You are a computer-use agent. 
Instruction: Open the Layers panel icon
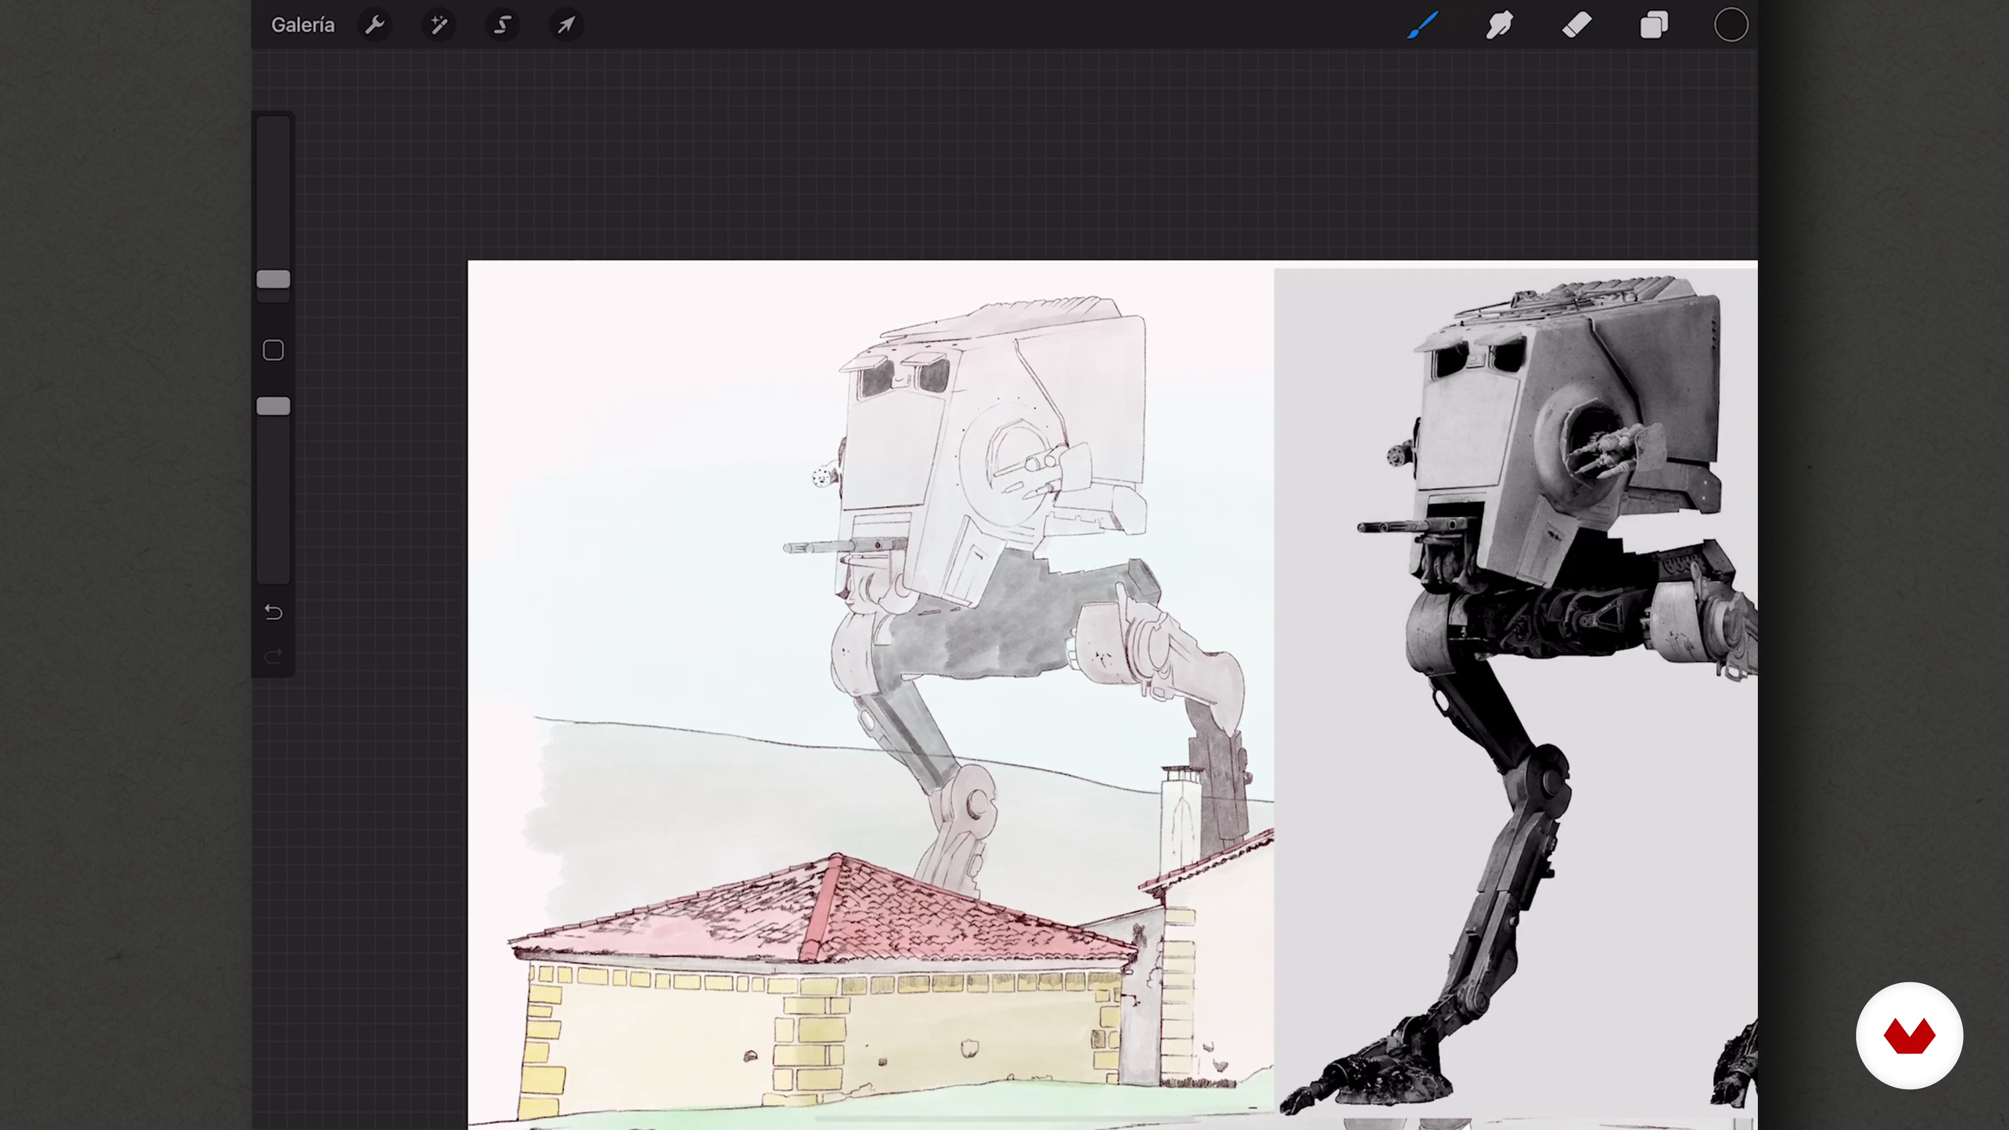tap(1653, 25)
